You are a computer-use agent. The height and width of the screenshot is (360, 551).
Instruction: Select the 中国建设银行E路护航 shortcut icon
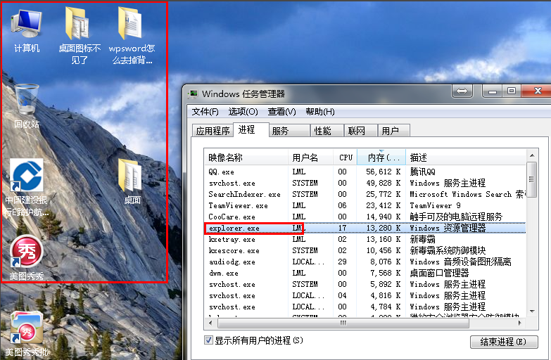tap(27, 187)
